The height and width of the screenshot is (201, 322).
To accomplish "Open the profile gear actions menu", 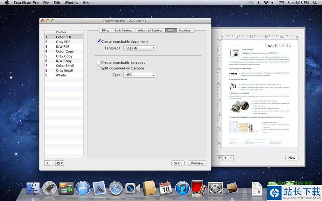I will [x=60, y=163].
